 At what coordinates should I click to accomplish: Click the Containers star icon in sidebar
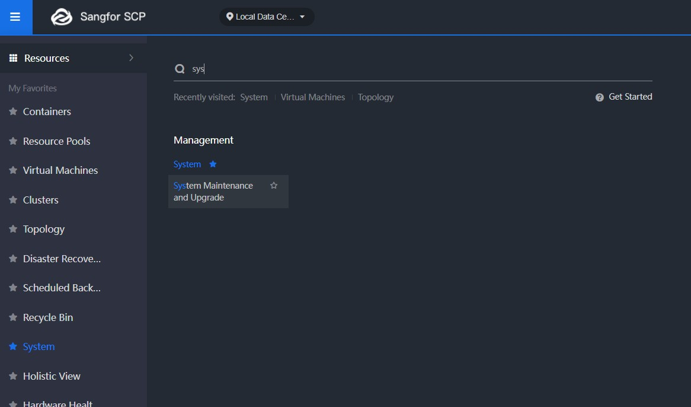(12, 111)
